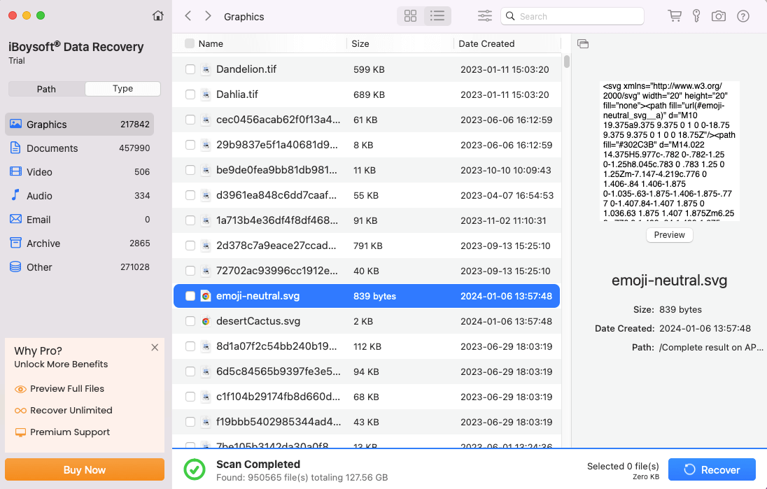The width and height of the screenshot is (767, 489).
Task: Open the scan results filter options
Action: tap(484, 15)
